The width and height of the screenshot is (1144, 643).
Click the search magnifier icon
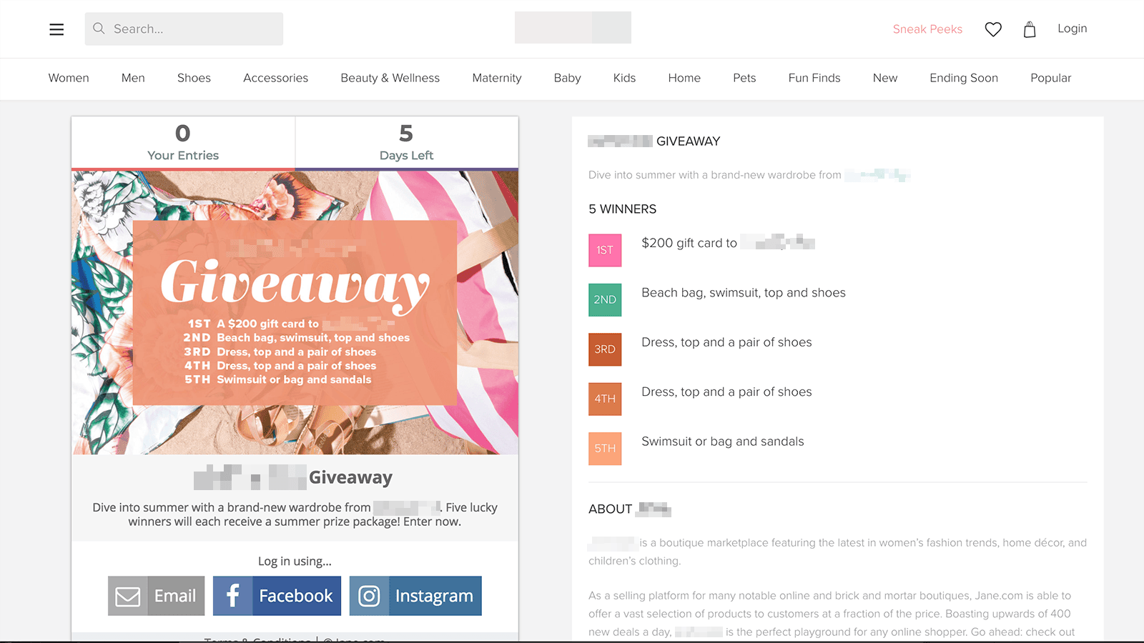point(99,29)
